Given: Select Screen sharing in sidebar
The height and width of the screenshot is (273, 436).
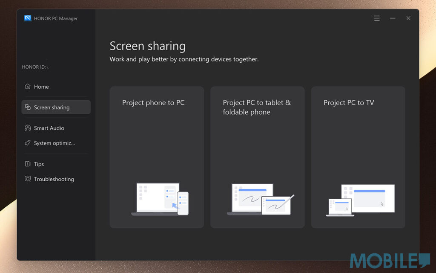Looking at the screenshot, I should pos(56,107).
